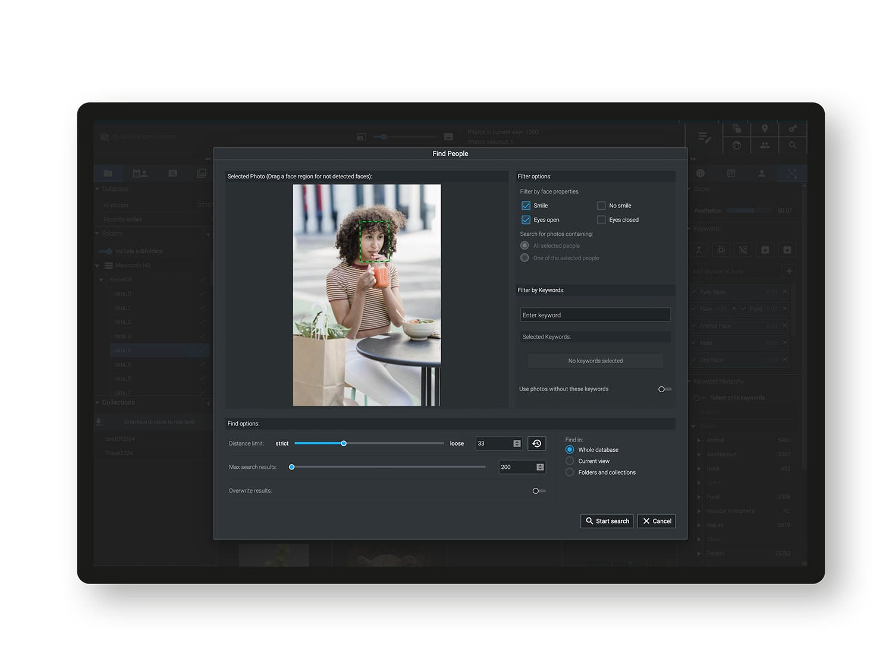Click the key icon in top toolbar
The image size is (892, 662).
[x=793, y=128]
